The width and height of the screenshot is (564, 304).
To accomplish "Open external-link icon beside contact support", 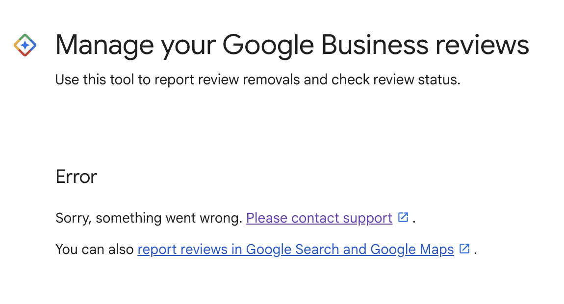I will [x=403, y=217].
